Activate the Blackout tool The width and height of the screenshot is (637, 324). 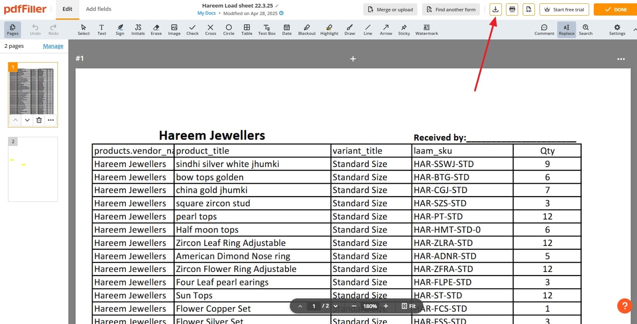(x=307, y=30)
